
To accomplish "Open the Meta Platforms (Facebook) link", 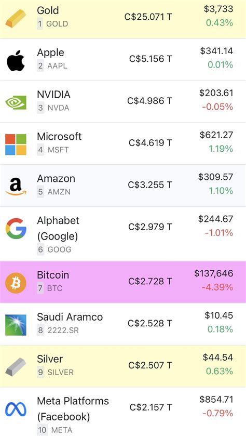I will pos(73,409).
